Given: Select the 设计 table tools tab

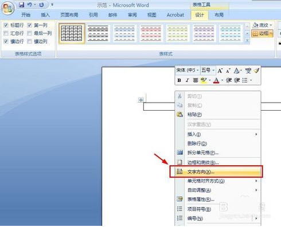Looking at the screenshot, I should point(200,15).
